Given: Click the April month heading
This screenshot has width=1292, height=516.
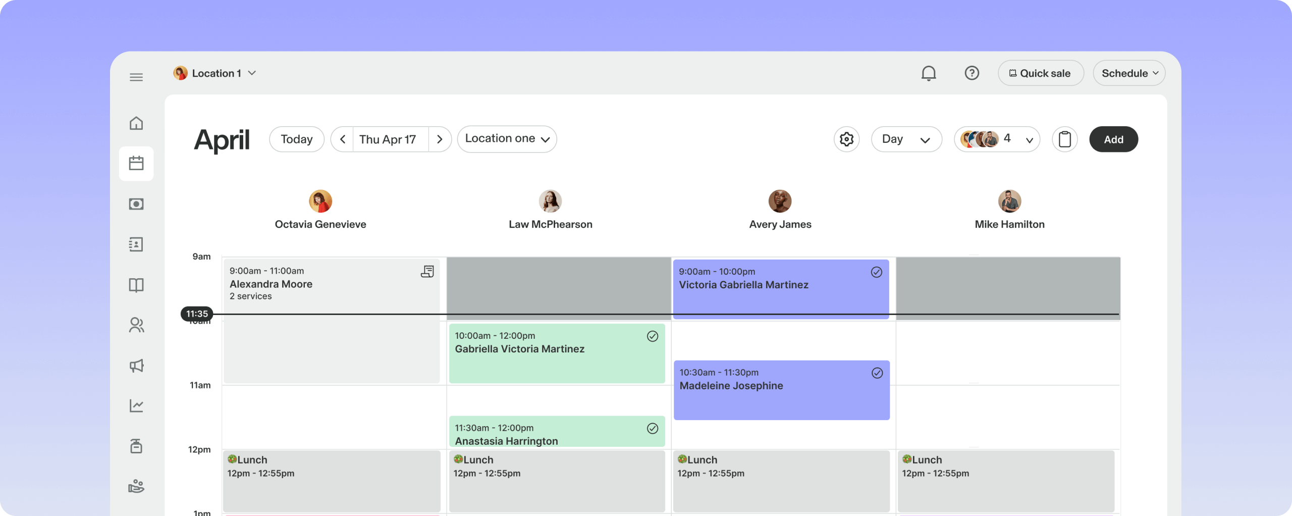Looking at the screenshot, I should coord(222,140).
